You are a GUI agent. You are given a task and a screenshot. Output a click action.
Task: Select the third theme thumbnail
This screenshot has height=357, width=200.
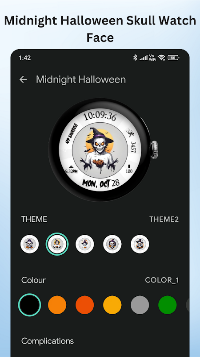point(85,244)
